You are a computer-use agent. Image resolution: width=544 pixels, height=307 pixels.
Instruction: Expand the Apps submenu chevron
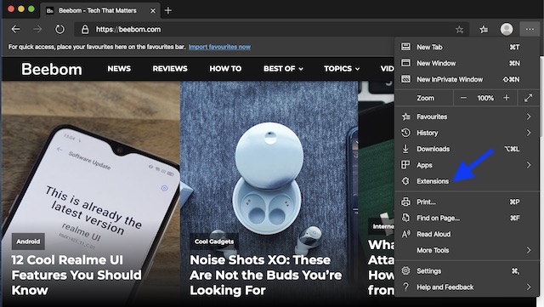point(529,165)
